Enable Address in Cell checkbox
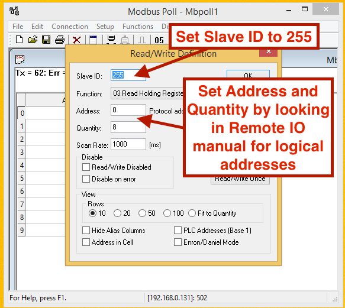Image resolution: width=345 pixels, height=308 pixels. pyautogui.click(x=86, y=242)
